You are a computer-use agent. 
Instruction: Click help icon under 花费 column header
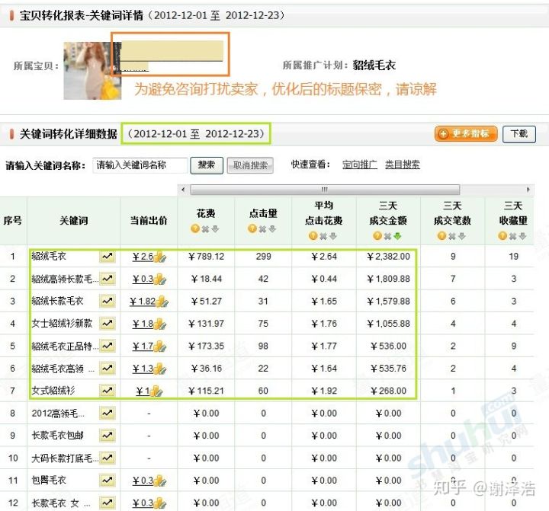click(x=196, y=228)
